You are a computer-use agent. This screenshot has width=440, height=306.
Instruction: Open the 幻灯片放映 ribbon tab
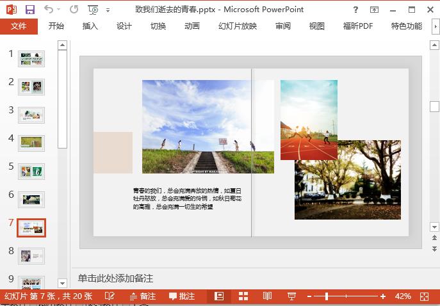pos(238,26)
